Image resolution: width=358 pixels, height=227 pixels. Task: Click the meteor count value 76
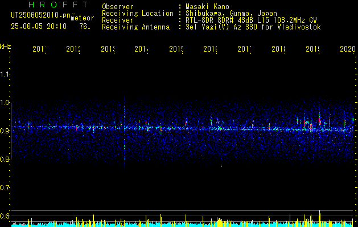pos(84,27)
